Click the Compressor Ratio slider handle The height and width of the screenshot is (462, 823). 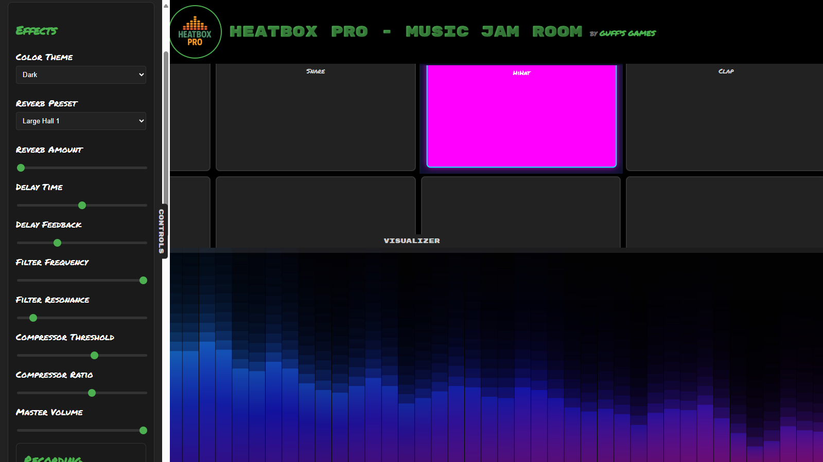coord(92,393)
